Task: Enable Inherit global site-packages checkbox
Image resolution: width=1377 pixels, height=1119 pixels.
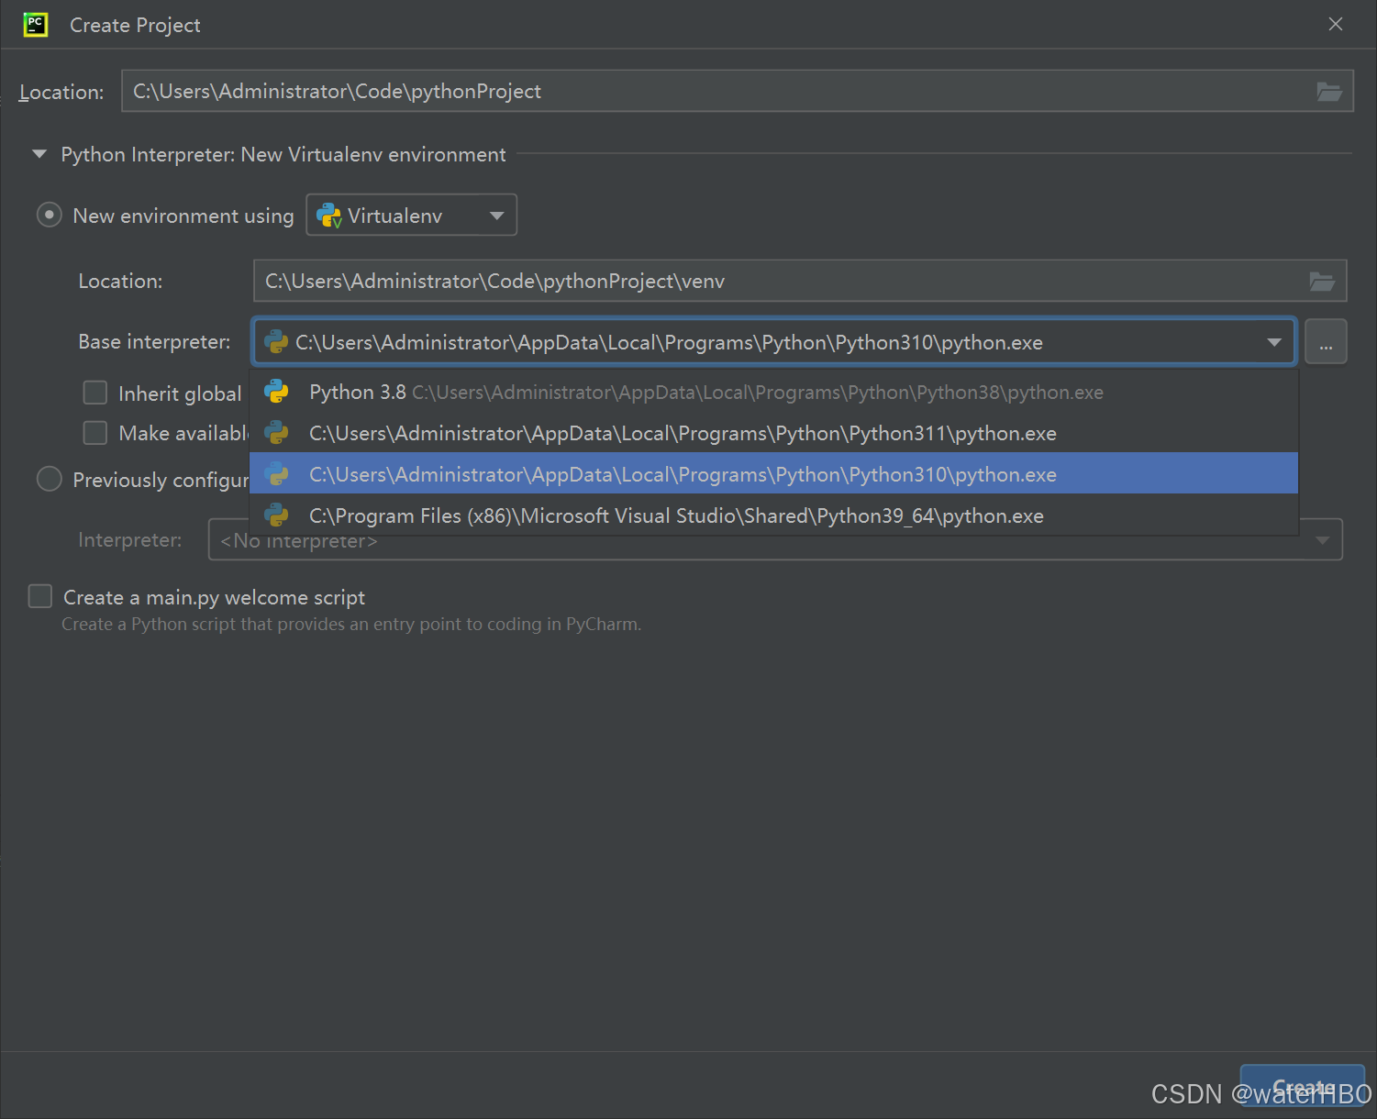Action: [x=95, y=393]
